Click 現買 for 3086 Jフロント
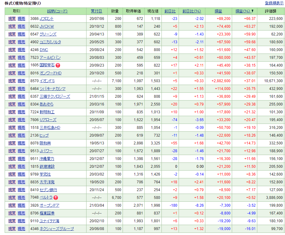Screen dimensions: 285x235 [x=12, y=19]
